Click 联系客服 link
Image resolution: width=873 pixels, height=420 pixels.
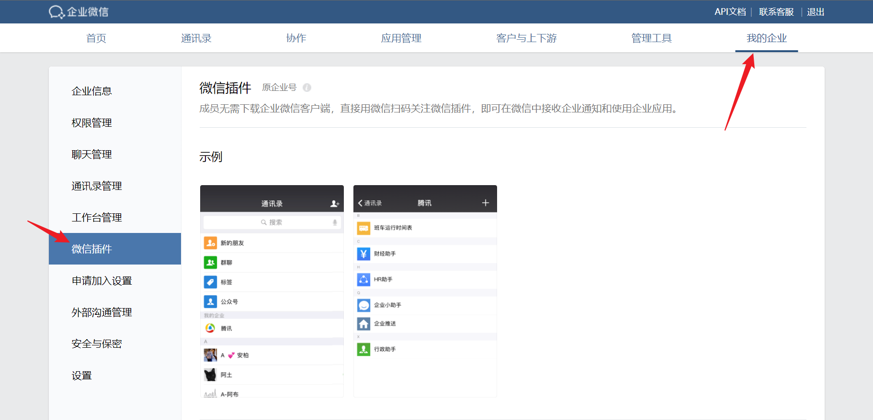776,12
